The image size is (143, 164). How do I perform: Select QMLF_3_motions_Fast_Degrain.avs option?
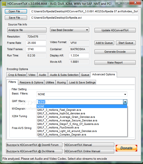(82, 110)
